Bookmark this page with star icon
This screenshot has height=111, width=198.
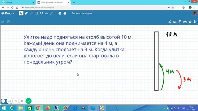click(x=173, y=7)
